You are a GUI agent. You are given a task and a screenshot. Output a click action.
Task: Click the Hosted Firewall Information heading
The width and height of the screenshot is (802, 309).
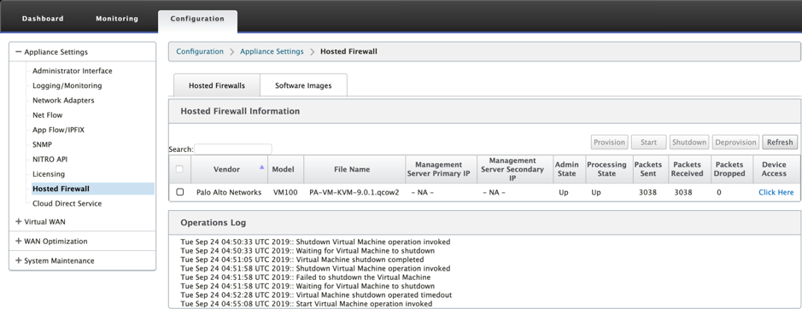(x=240, y=111)
